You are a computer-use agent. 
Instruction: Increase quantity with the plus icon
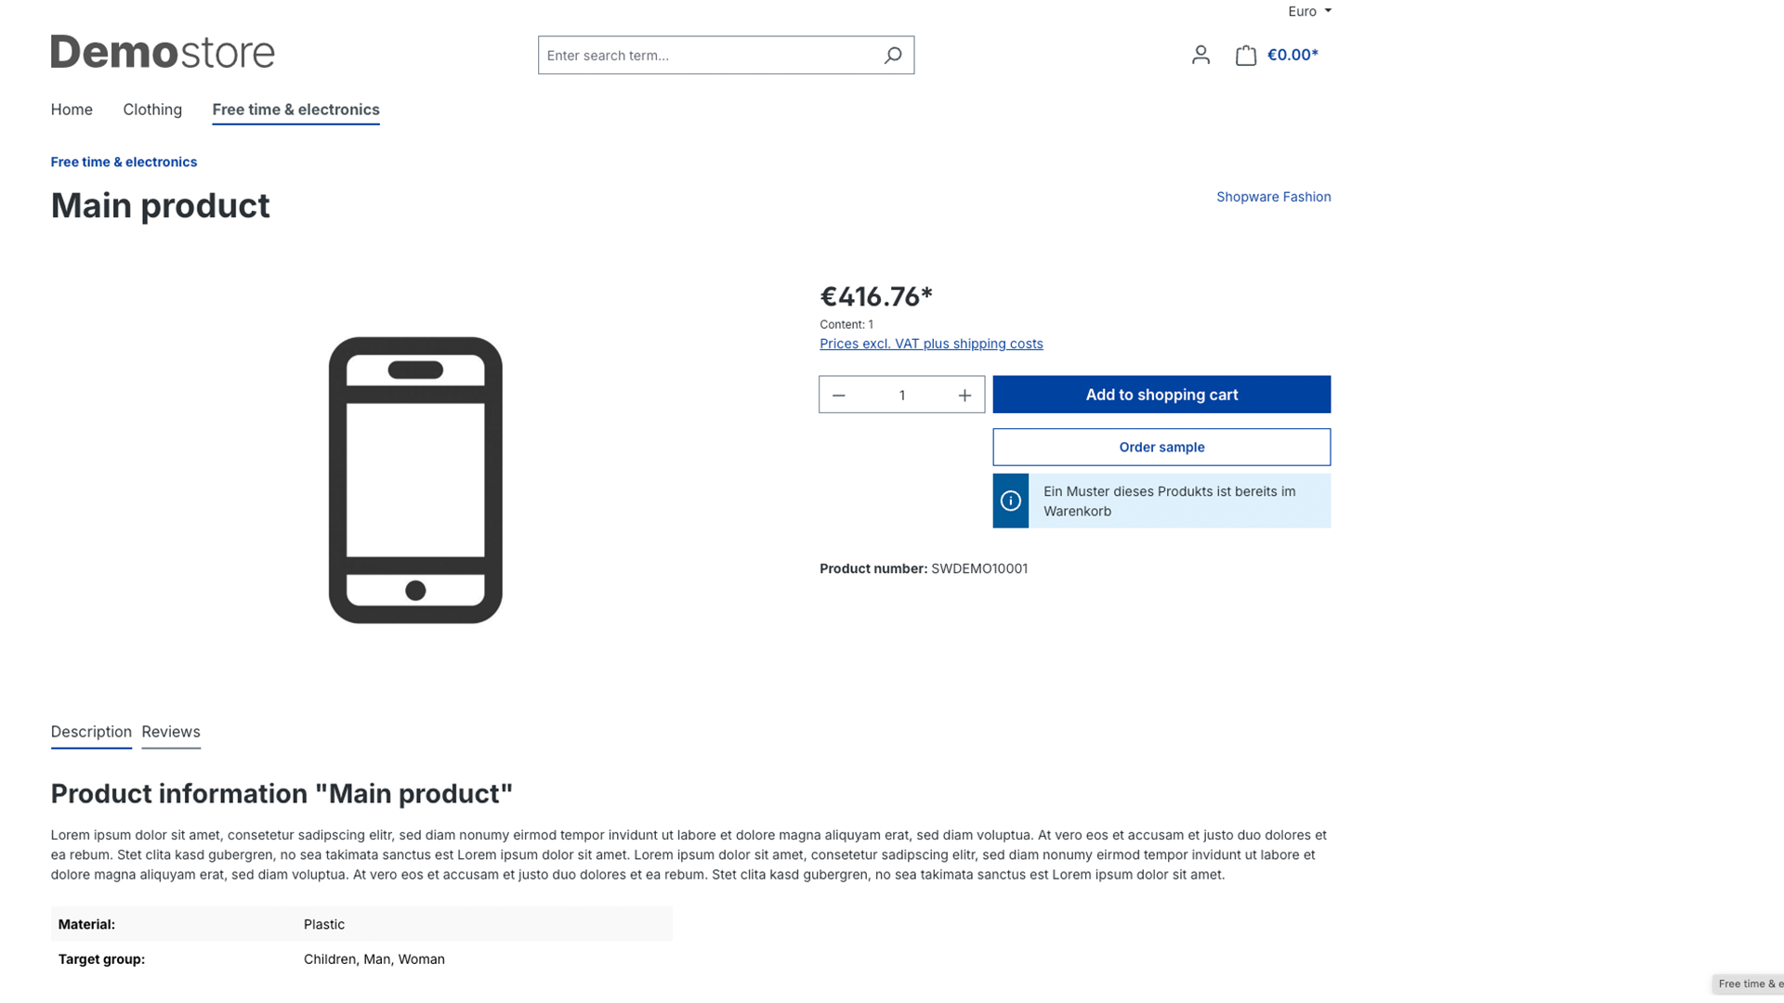tap(964, 396)
